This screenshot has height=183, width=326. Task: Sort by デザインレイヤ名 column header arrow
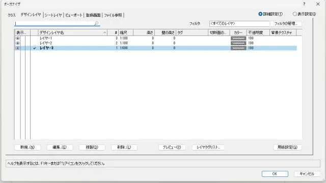pos(104,33)
